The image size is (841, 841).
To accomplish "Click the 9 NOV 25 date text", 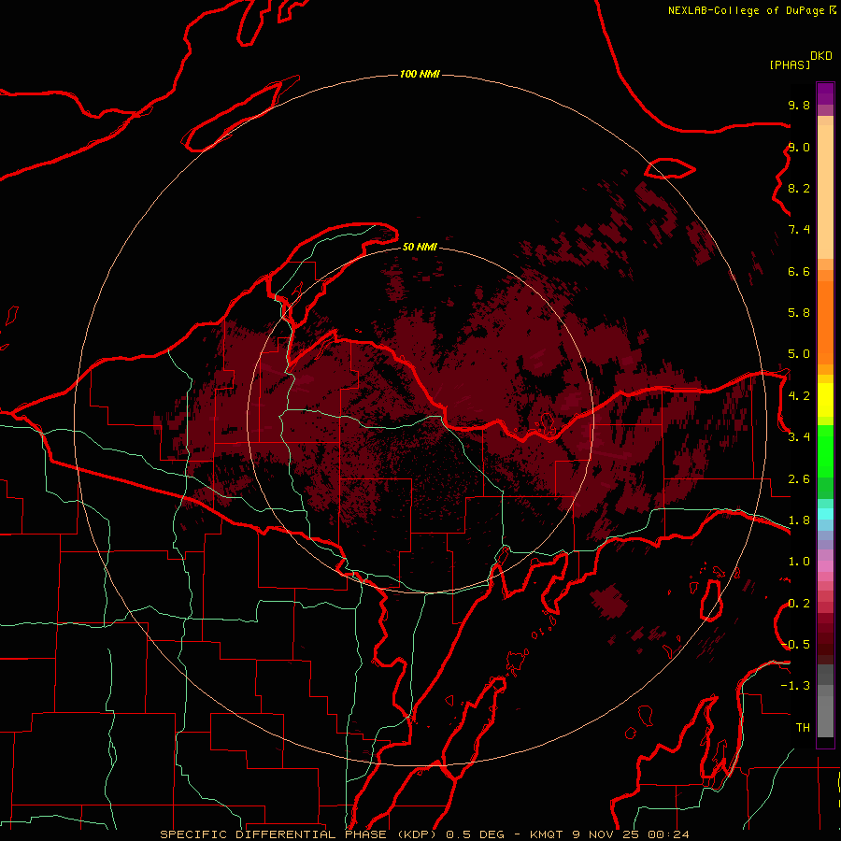I will pos(607,834).
